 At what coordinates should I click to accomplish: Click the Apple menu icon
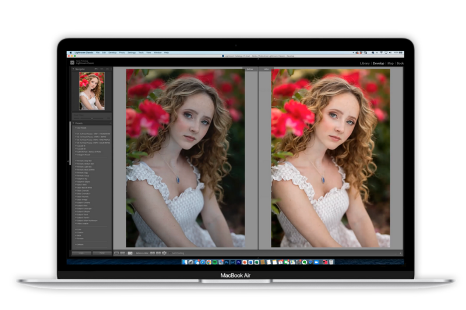point(70,52)
